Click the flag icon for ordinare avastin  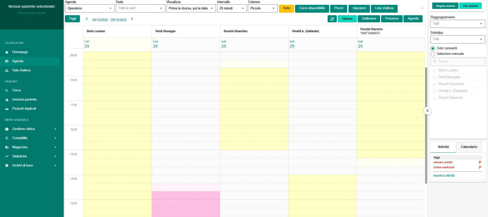480,162
